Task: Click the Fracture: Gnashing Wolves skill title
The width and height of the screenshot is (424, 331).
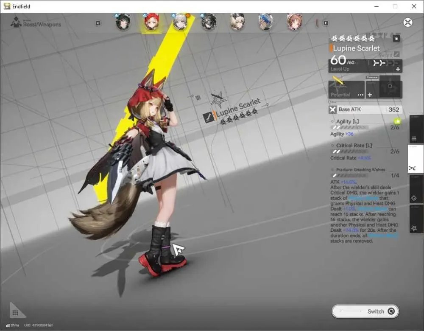Action: [x=360, y=170]
